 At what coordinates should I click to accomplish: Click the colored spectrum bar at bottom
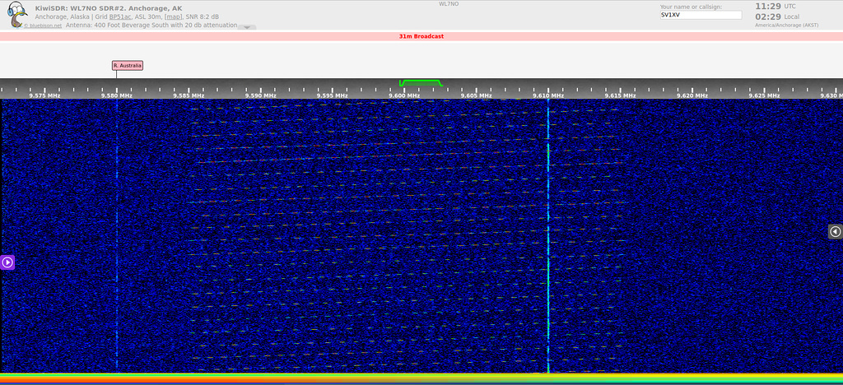[x=421, y=378]
